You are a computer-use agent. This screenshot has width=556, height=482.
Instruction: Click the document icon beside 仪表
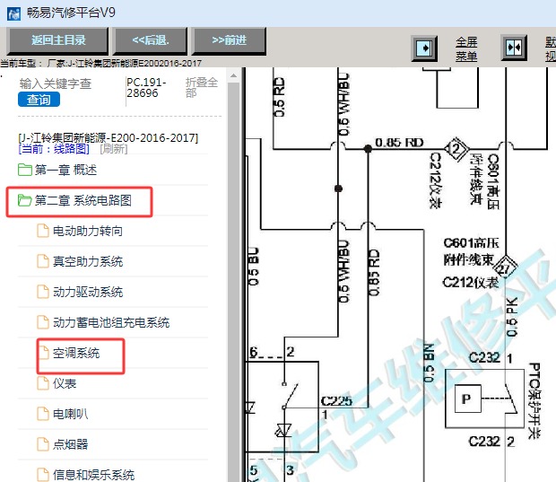43,383
